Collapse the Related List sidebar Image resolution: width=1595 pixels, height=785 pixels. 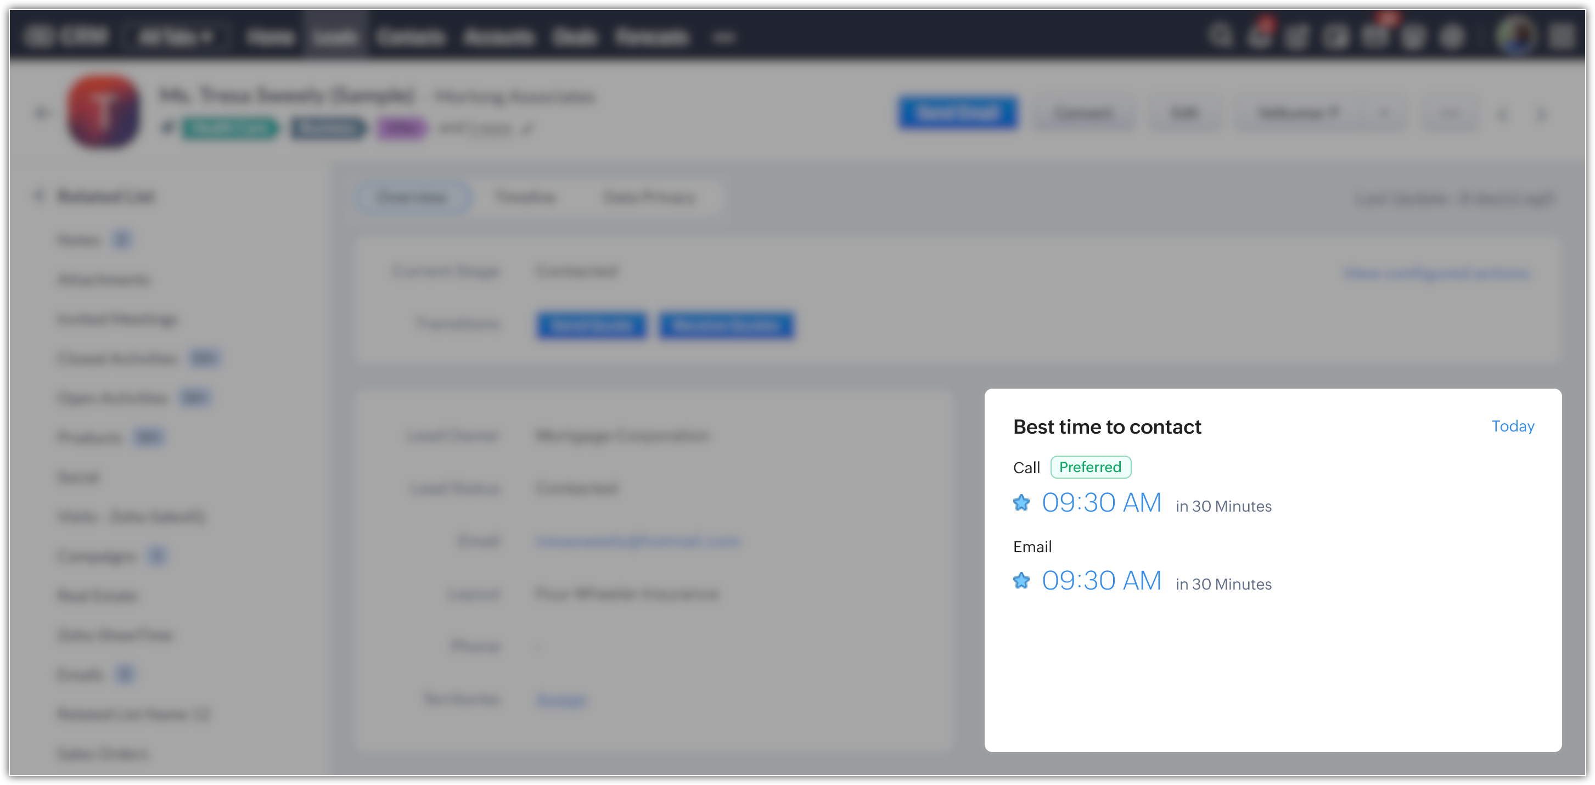click(x=39, y=197)
